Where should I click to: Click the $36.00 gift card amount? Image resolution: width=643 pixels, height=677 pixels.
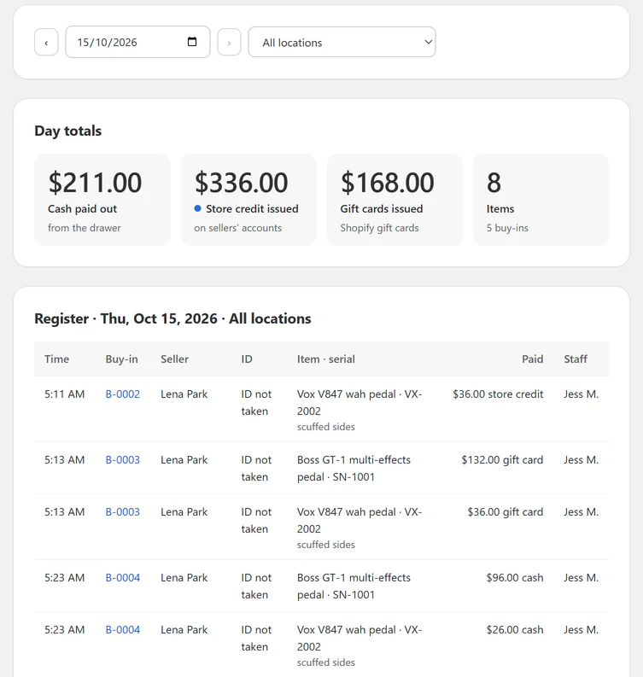pos(506,512)
